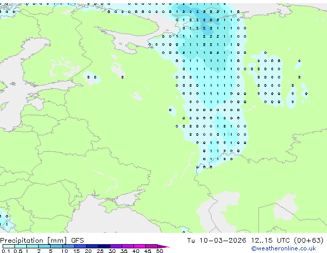
Task: Pick the 10–15 mm legend swatch
Action: [68, 246]
